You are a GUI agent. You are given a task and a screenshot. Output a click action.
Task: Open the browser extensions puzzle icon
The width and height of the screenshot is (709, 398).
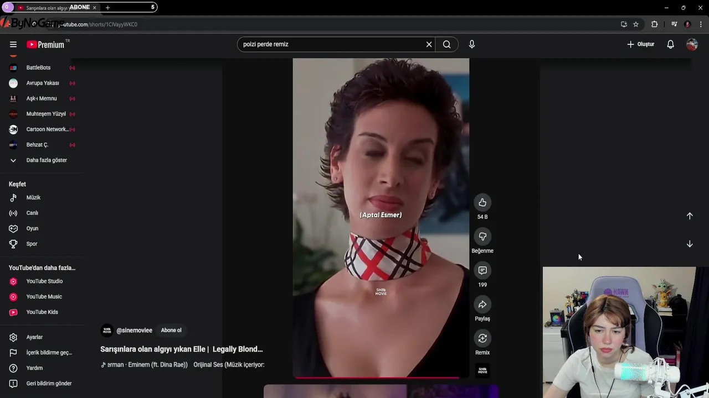coord(655,24)
